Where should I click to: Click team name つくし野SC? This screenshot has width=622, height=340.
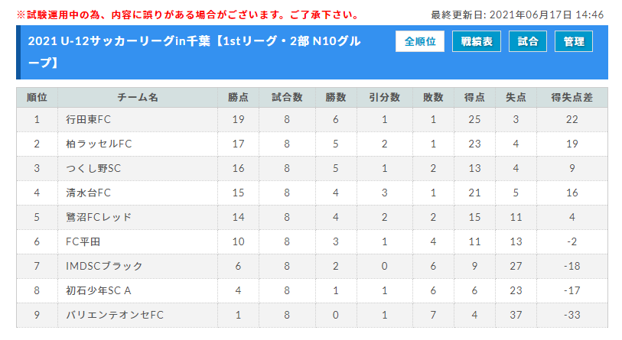point(93,168)
